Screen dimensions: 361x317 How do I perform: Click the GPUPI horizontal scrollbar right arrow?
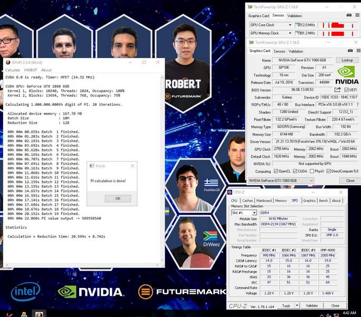click(157, 265)
